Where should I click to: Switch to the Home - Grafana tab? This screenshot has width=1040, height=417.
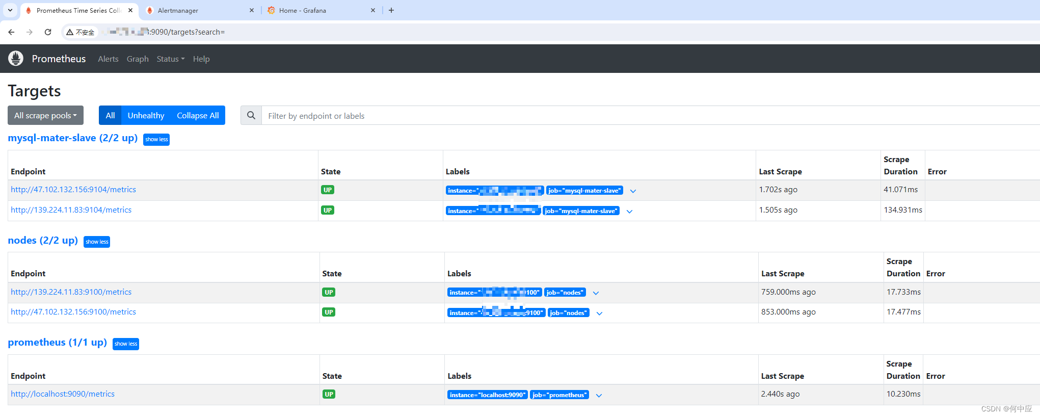coord(321,10)
